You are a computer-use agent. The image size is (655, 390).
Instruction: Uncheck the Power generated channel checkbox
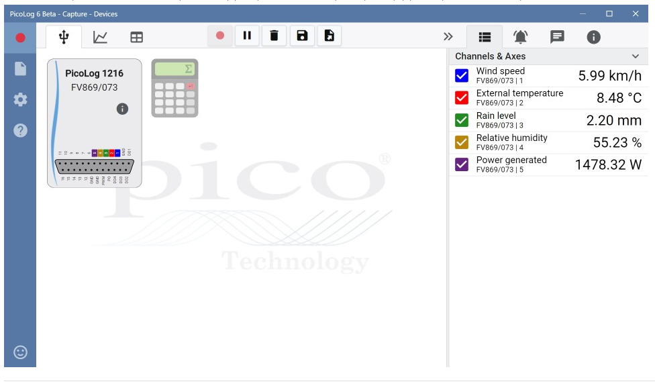pyautogui.click(x=462, y=164)
